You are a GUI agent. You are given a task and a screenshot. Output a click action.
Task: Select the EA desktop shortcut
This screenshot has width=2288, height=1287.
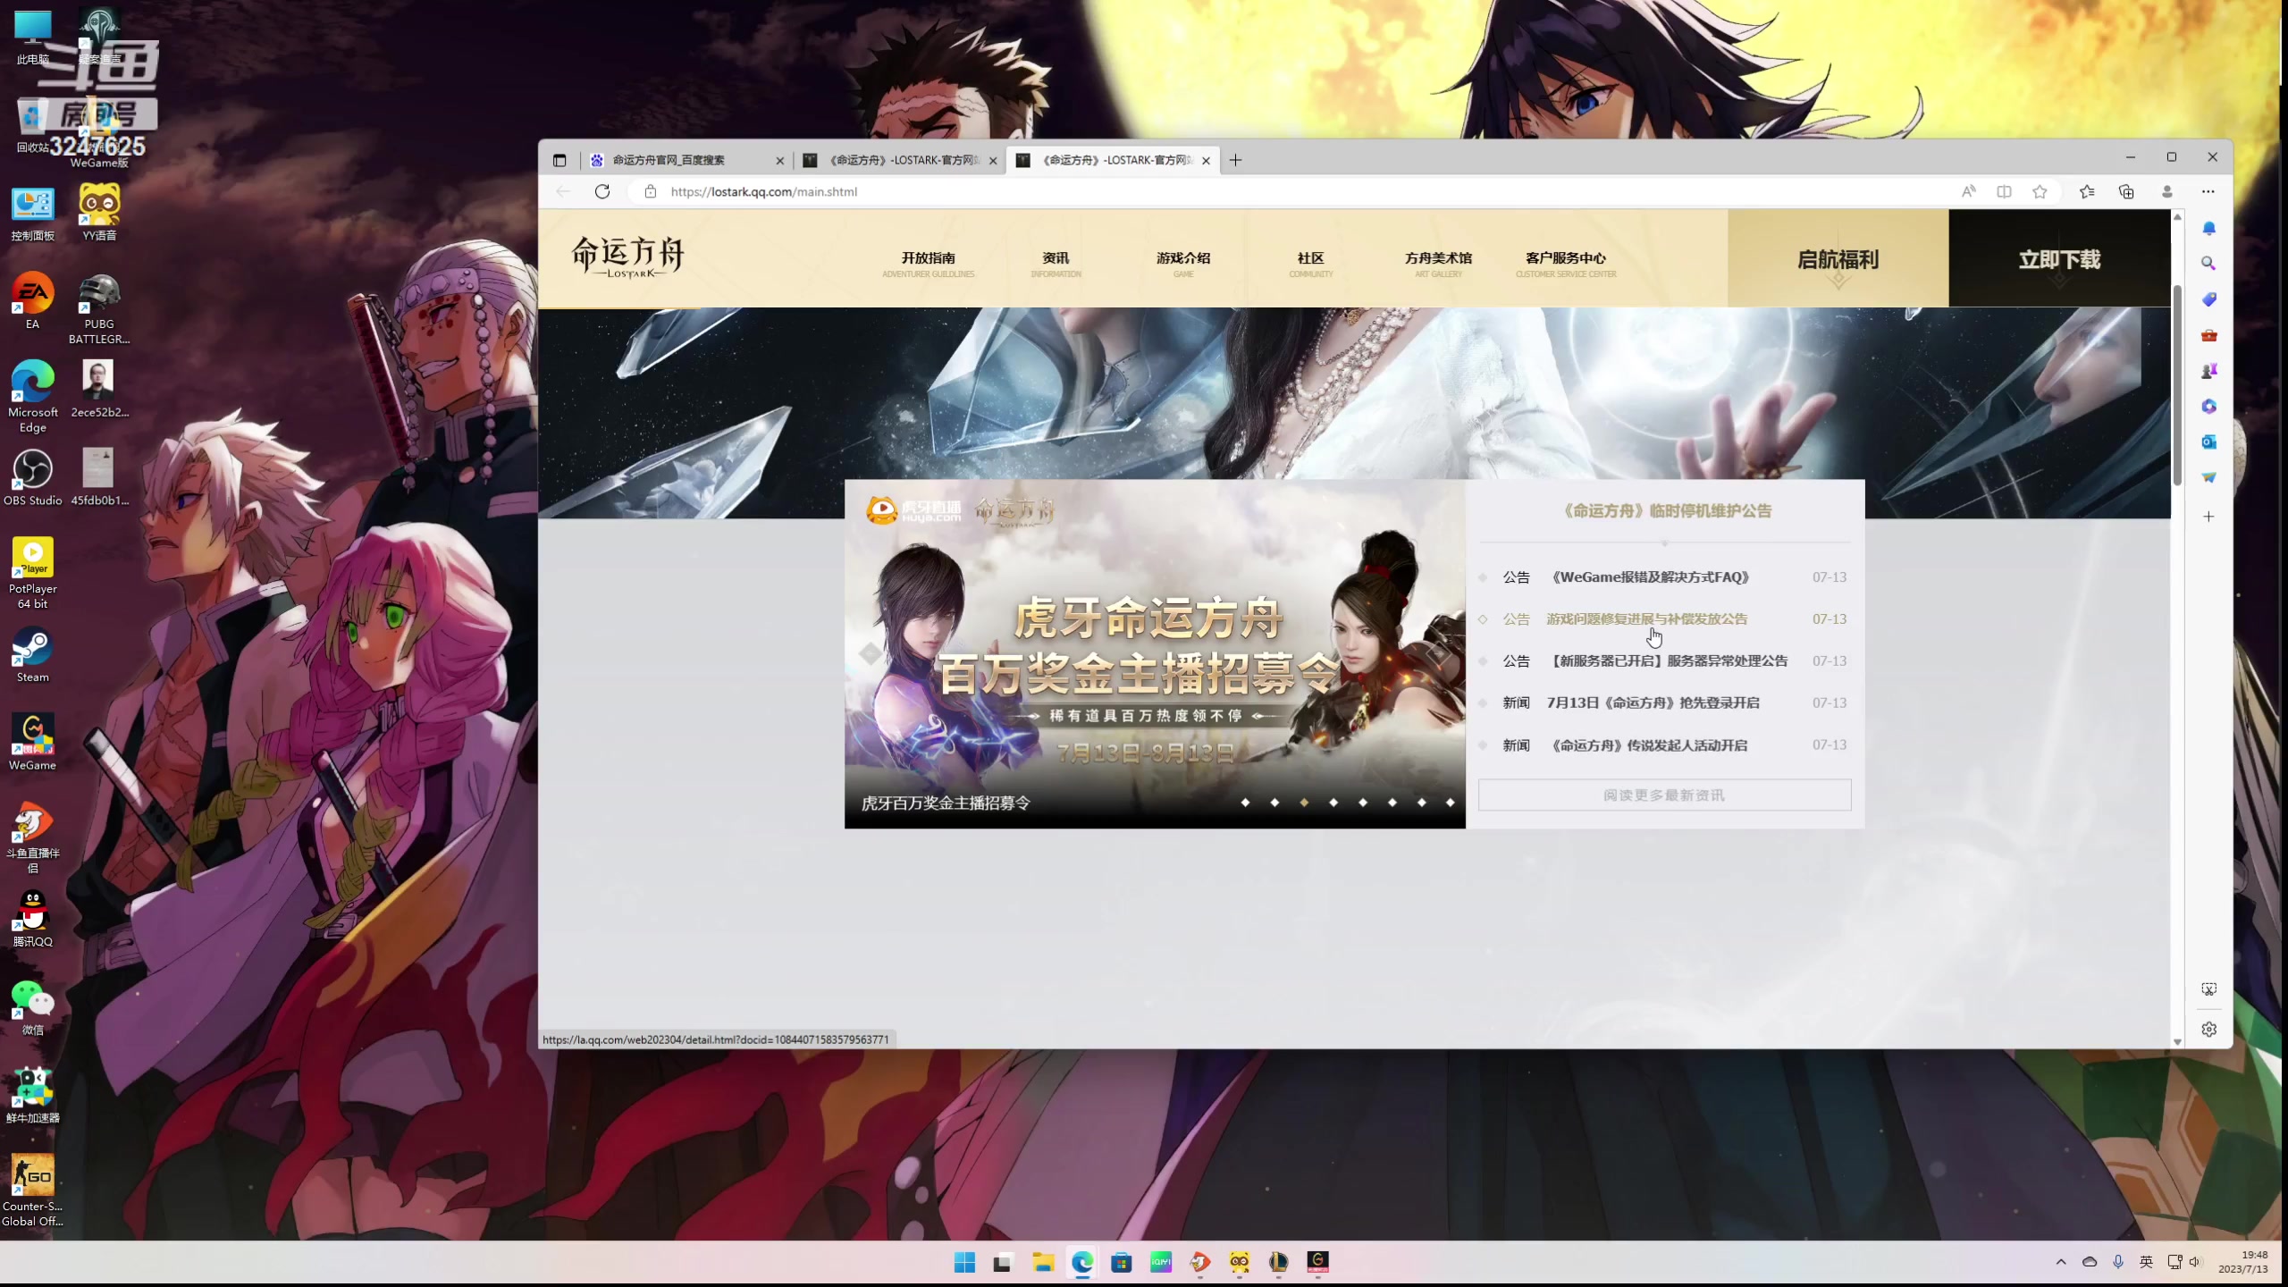pos(32,301)
